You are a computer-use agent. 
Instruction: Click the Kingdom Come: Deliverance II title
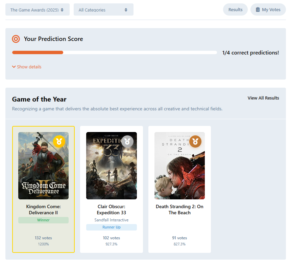[x=43, y=210]
